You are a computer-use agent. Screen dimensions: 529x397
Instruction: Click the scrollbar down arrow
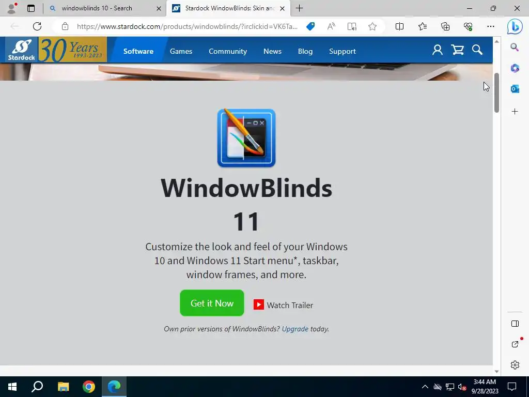click(496, 371)
